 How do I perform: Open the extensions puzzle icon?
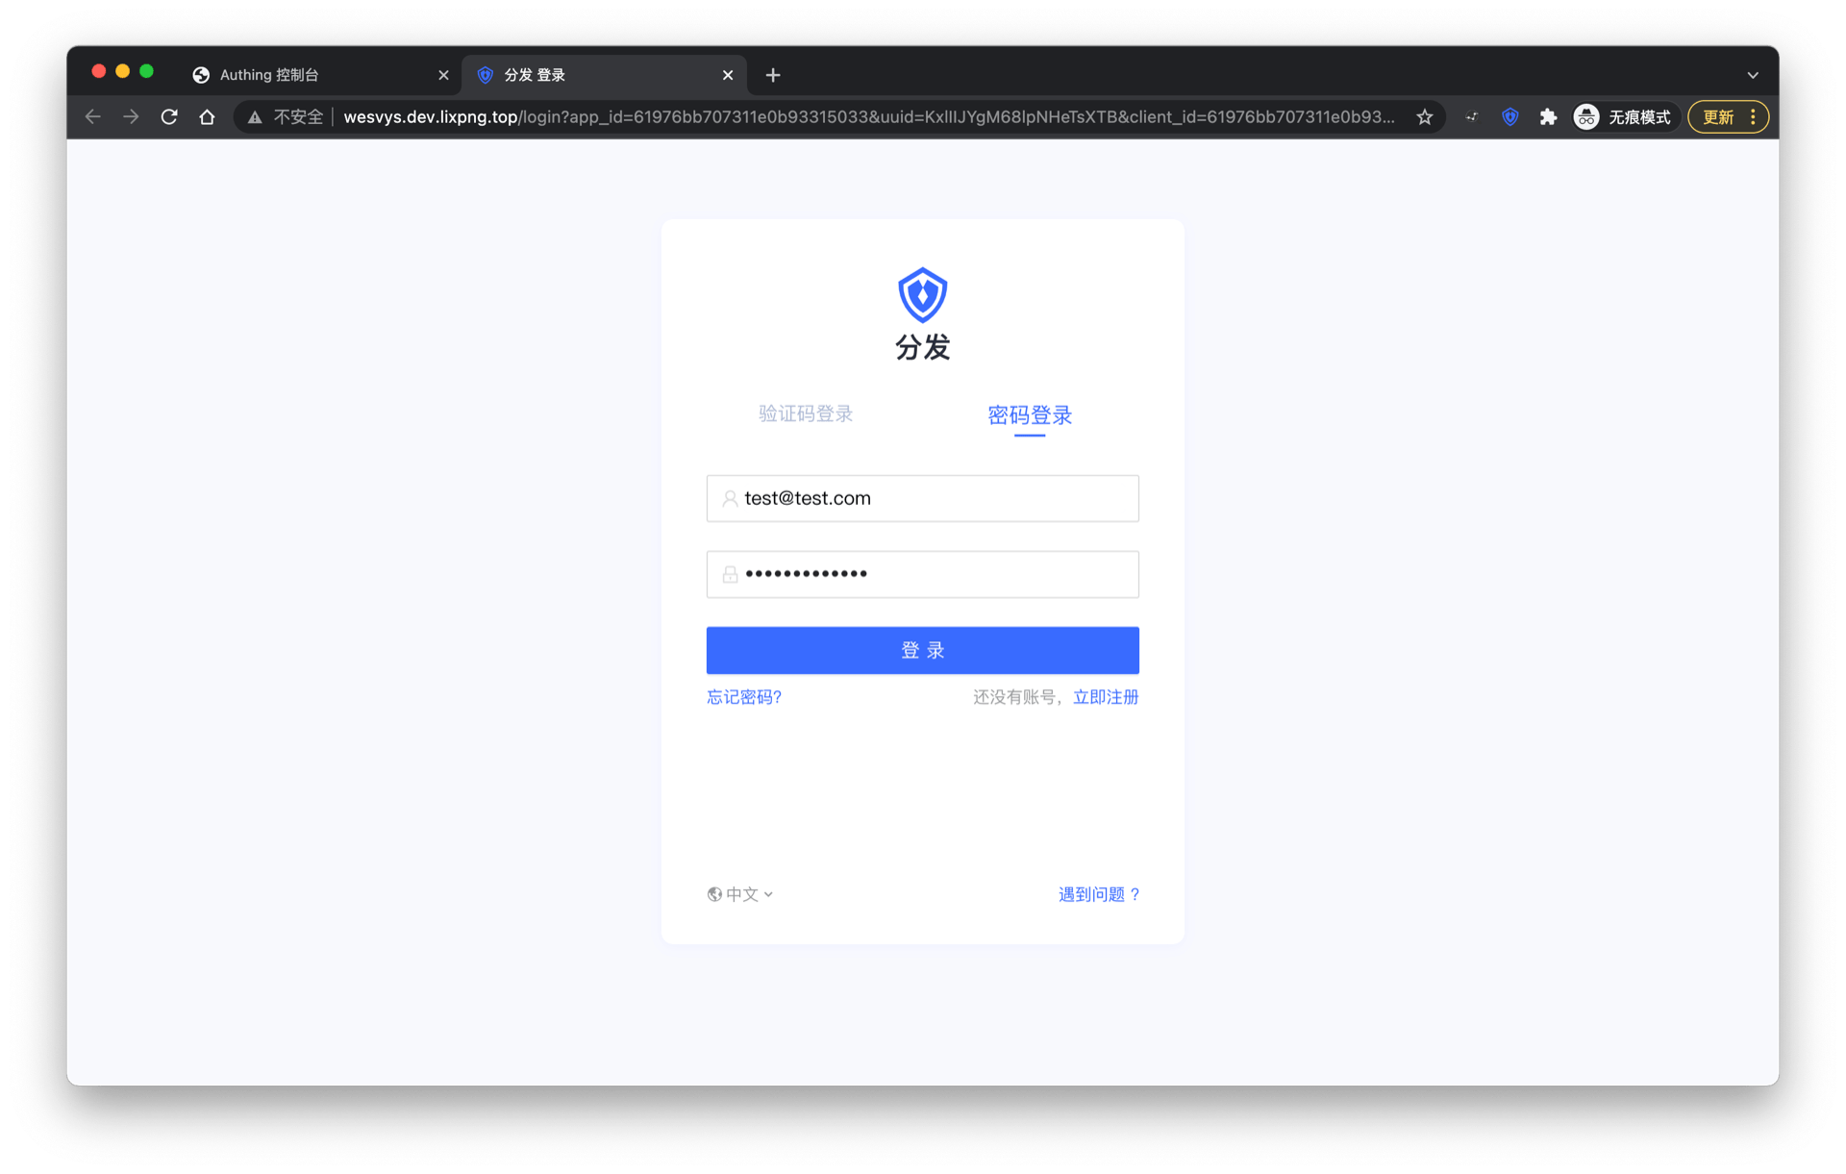[1548, 117]
